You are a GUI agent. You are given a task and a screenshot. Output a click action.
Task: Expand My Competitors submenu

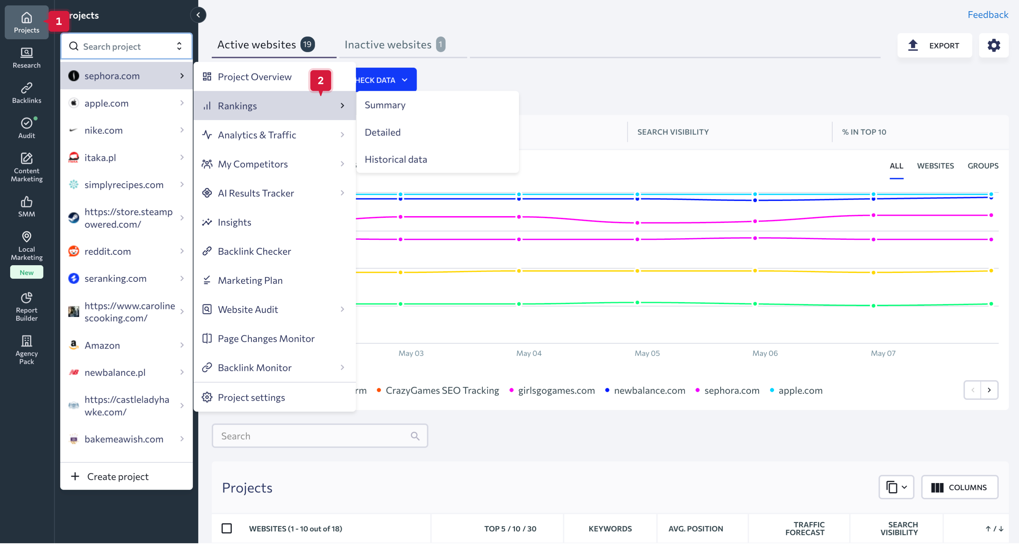coord(274,164)
